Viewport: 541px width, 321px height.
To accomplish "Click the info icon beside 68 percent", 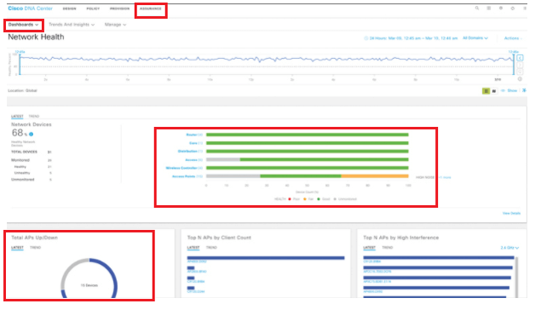I will (31, 135).
